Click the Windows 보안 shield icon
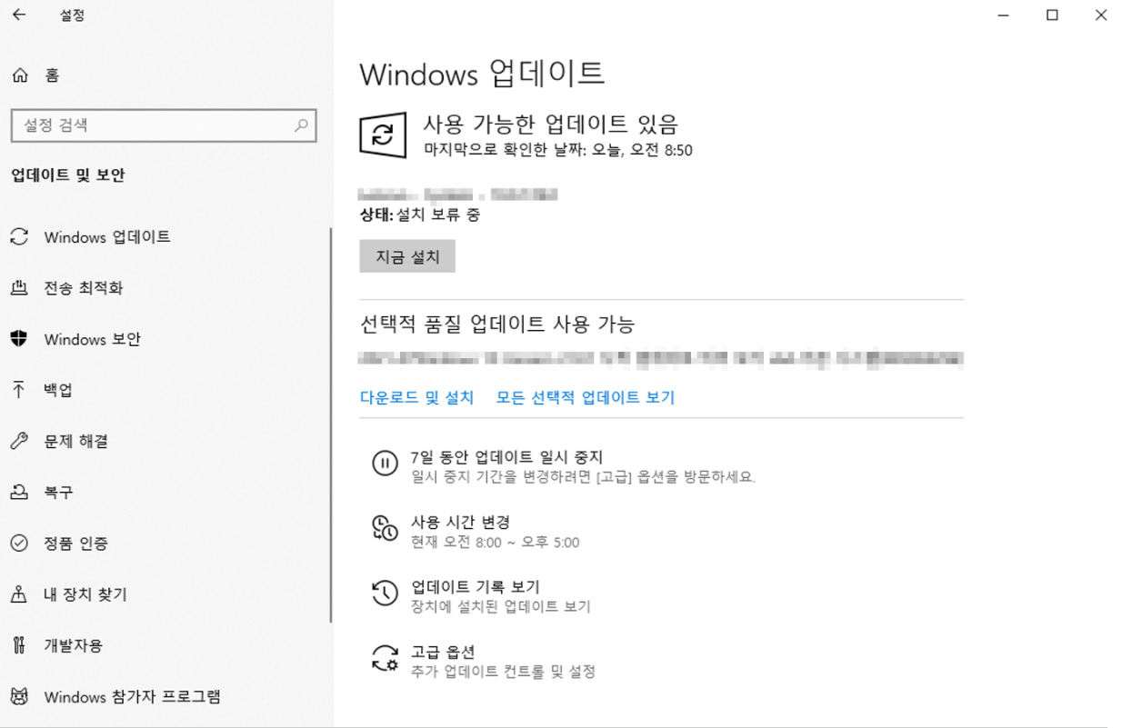Viewport: 1122px width, 728px height. (x=19, y=339)
